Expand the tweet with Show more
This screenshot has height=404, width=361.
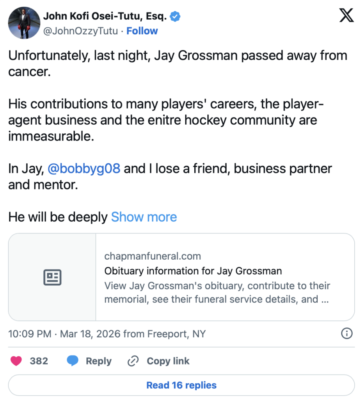144,217
